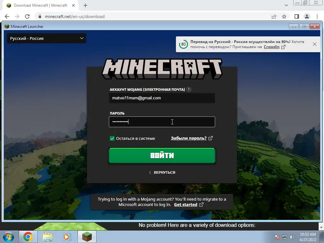Click the network status tray icon
Screen dimensions: 324x243
click(284, 237)
